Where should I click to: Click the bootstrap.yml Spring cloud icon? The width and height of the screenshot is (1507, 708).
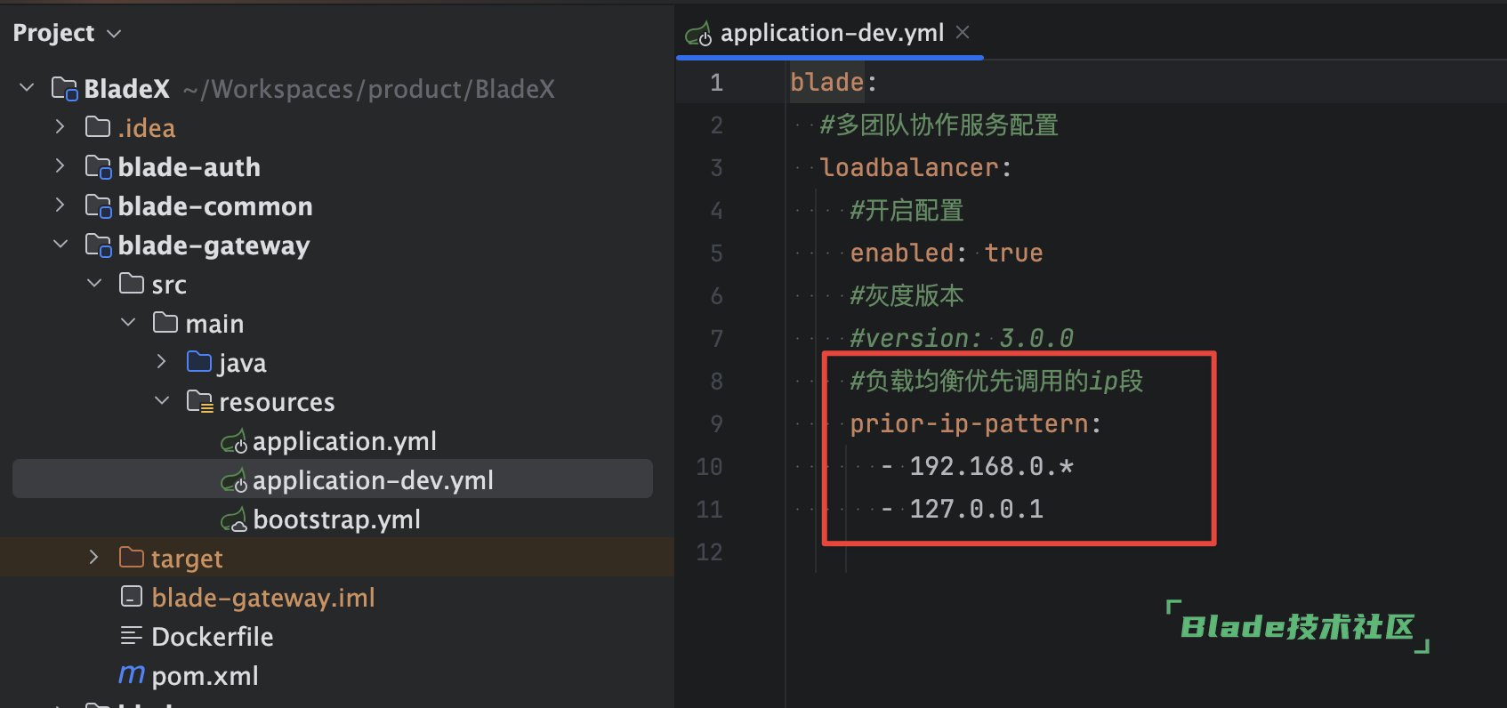click(234, 519)
